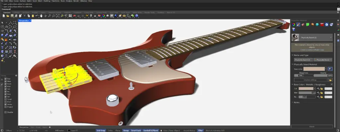
Task: Toggle the Cen osnap checkbox
Action: (5, 89)
